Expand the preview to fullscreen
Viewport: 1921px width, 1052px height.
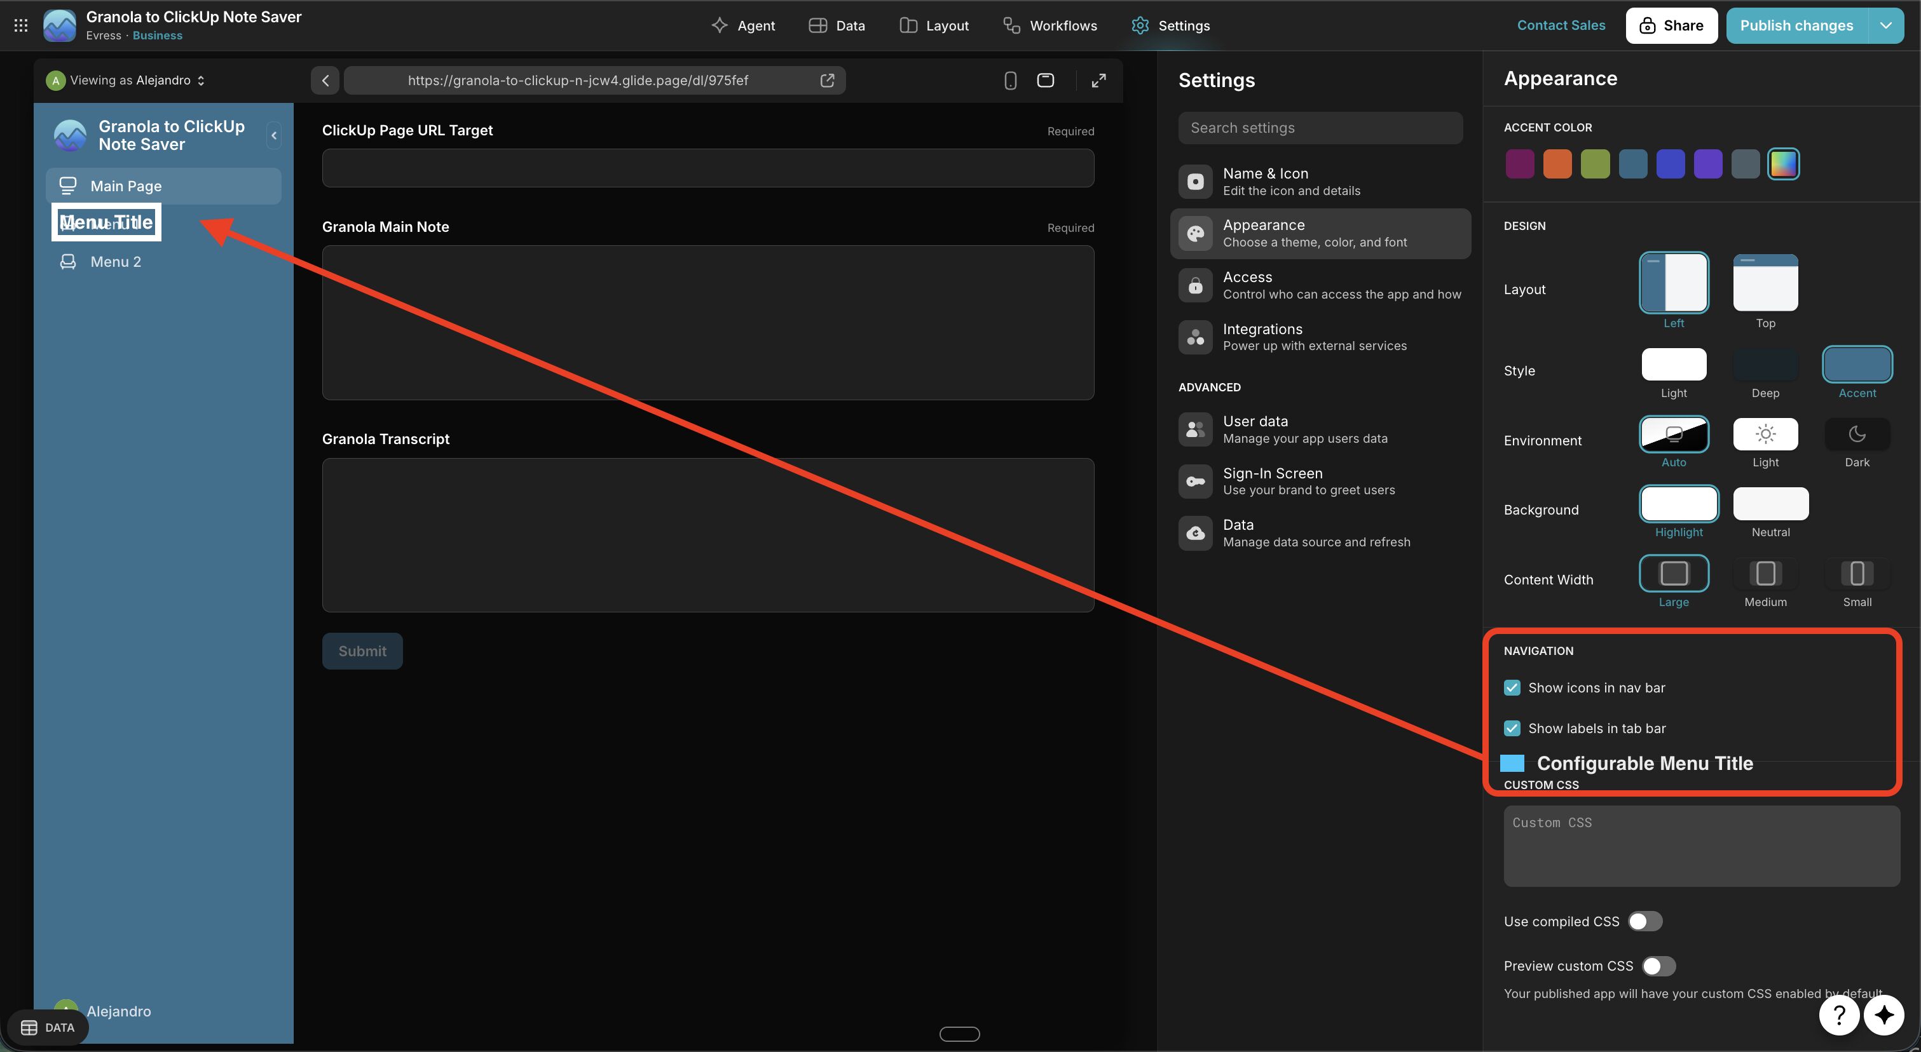[x=1098, y=81]
